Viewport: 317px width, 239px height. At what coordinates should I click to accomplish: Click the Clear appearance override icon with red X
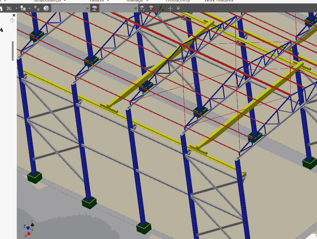152,8
